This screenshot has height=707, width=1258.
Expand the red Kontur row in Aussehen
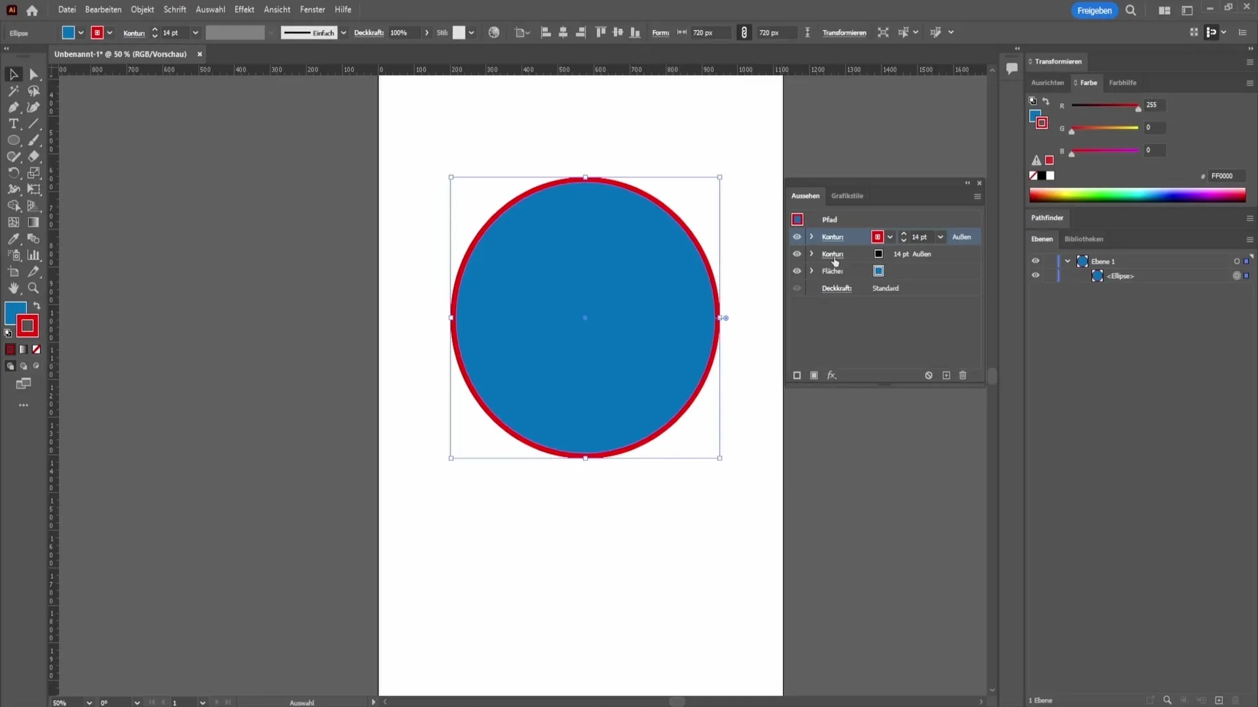click(x=811, y=237)
